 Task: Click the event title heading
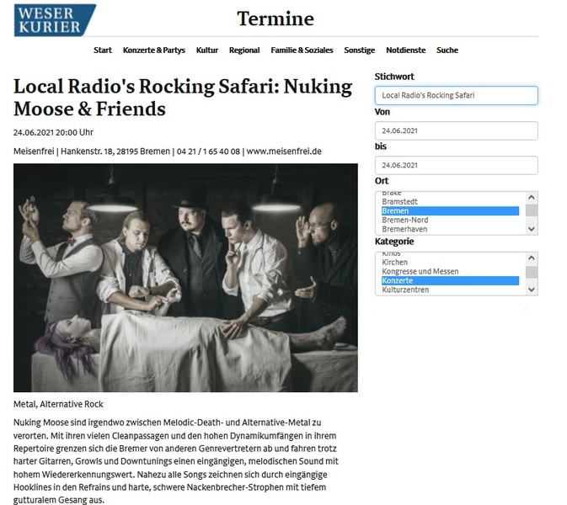coord(183,98)
